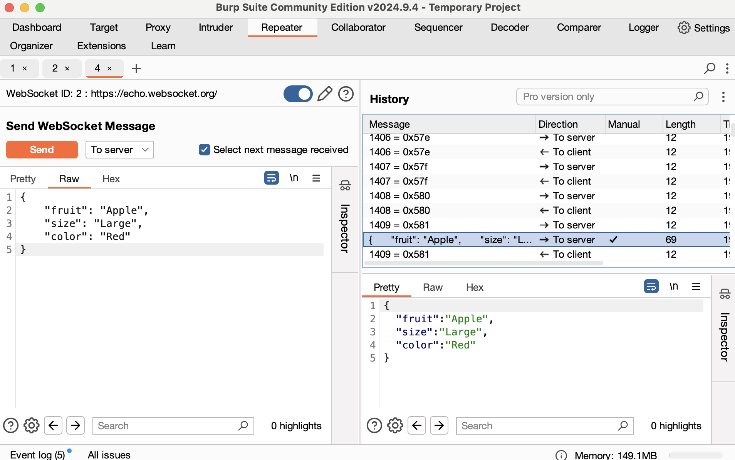Open the Comparer tab

(579, 27)
